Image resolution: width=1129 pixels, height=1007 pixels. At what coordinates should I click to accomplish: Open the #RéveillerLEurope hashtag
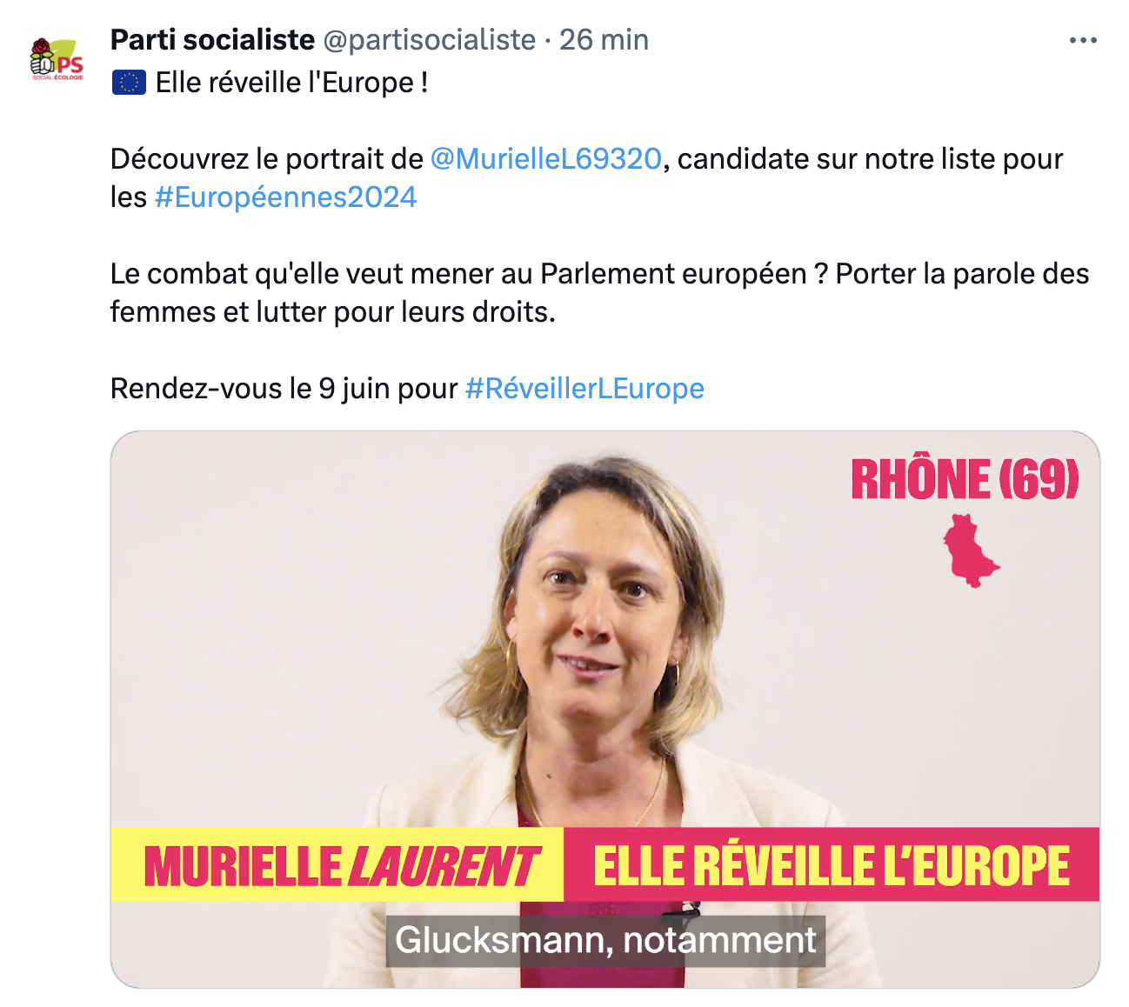coord(585,389)
